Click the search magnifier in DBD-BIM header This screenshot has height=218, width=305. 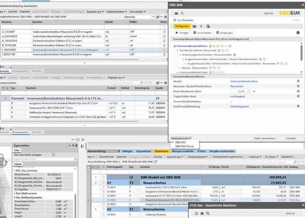pos(182,13)
